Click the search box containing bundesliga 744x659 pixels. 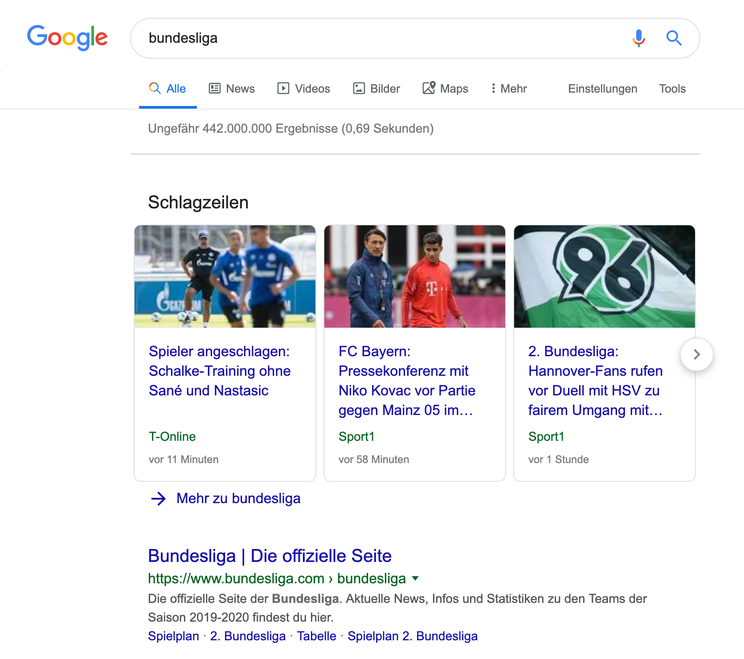[379, 38]
